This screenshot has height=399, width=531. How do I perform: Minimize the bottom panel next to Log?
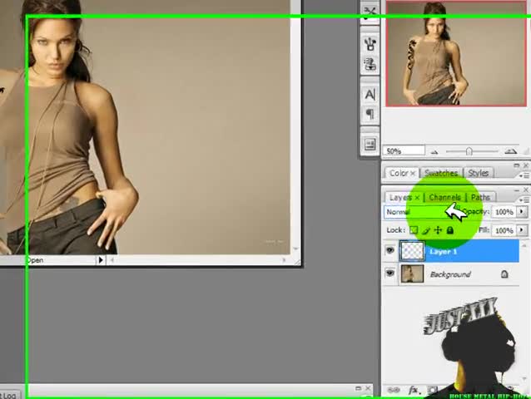358,388
